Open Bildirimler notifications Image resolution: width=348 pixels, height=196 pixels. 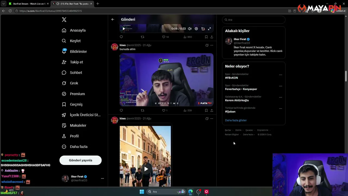click(x=74, y=51)
